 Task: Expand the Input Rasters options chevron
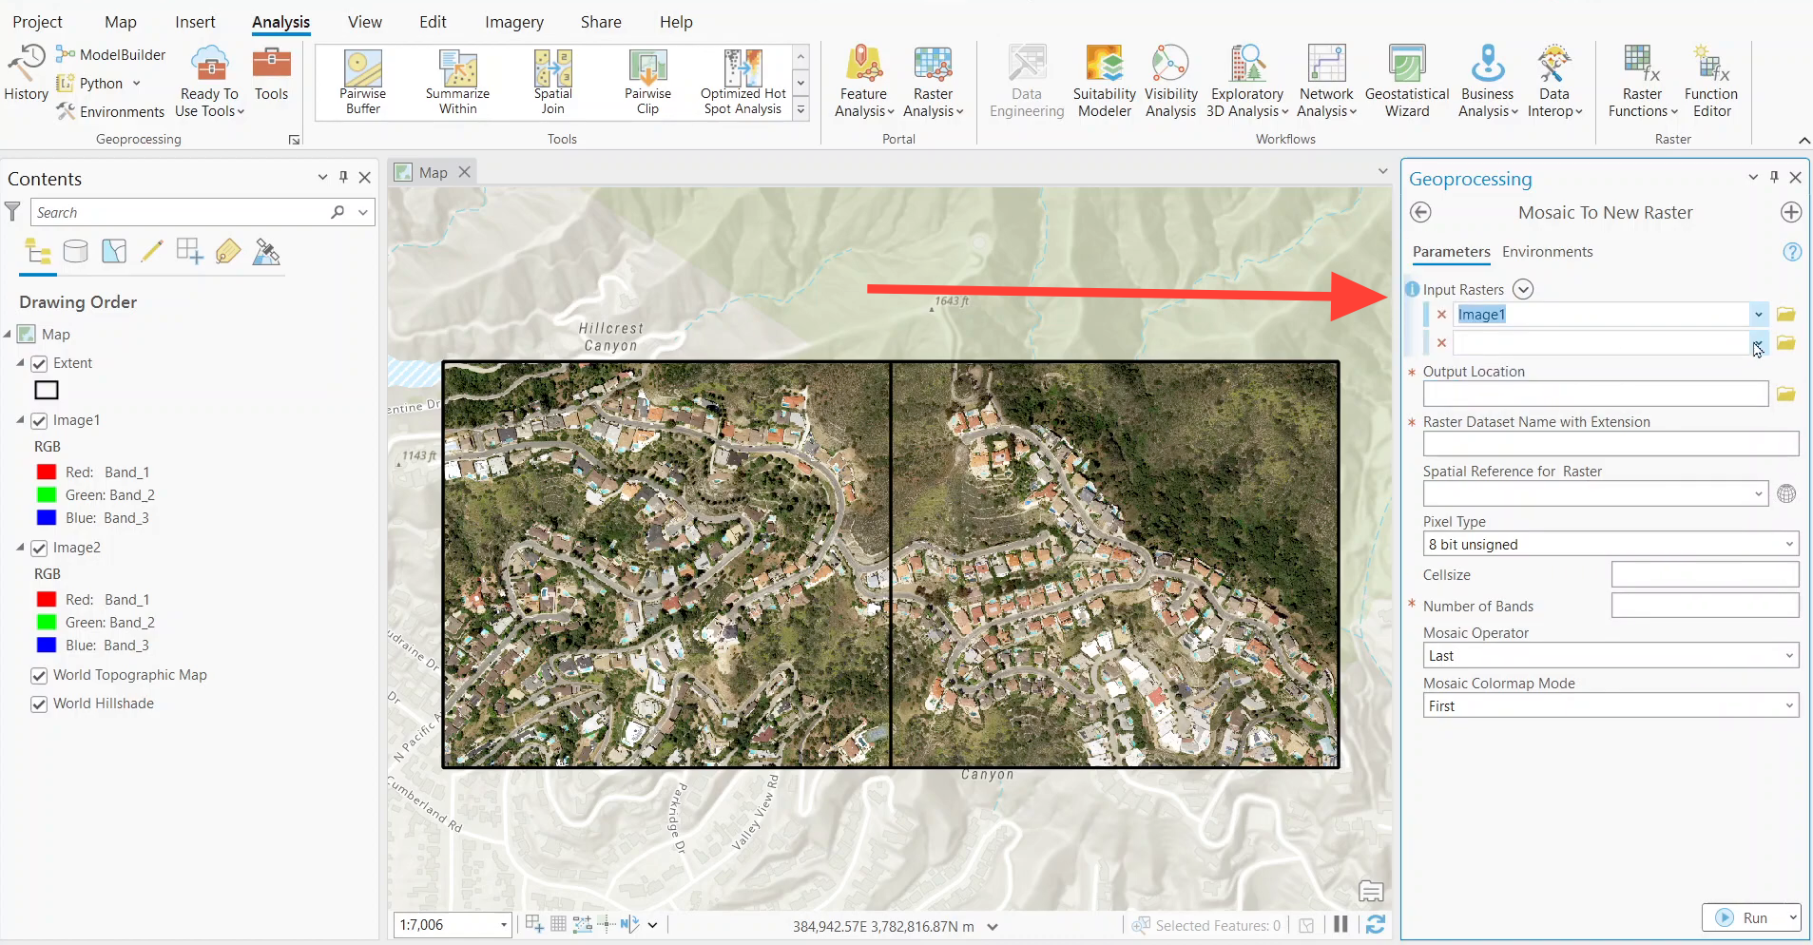1523,289
